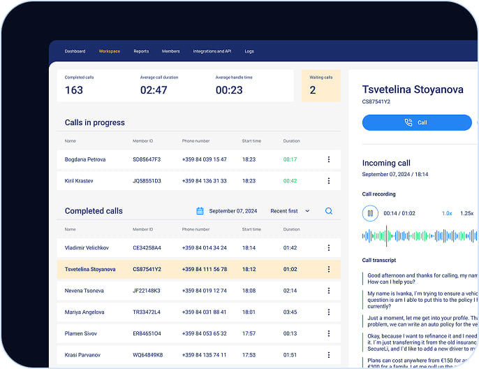Select Krasi Parvanov in completed calls
Image resolution: width=479 pixels, height=369 pixels.
point(82,354)
